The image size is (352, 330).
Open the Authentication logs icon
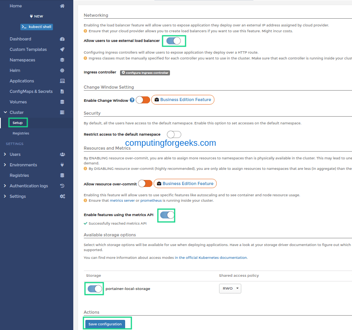coord(62,186)
